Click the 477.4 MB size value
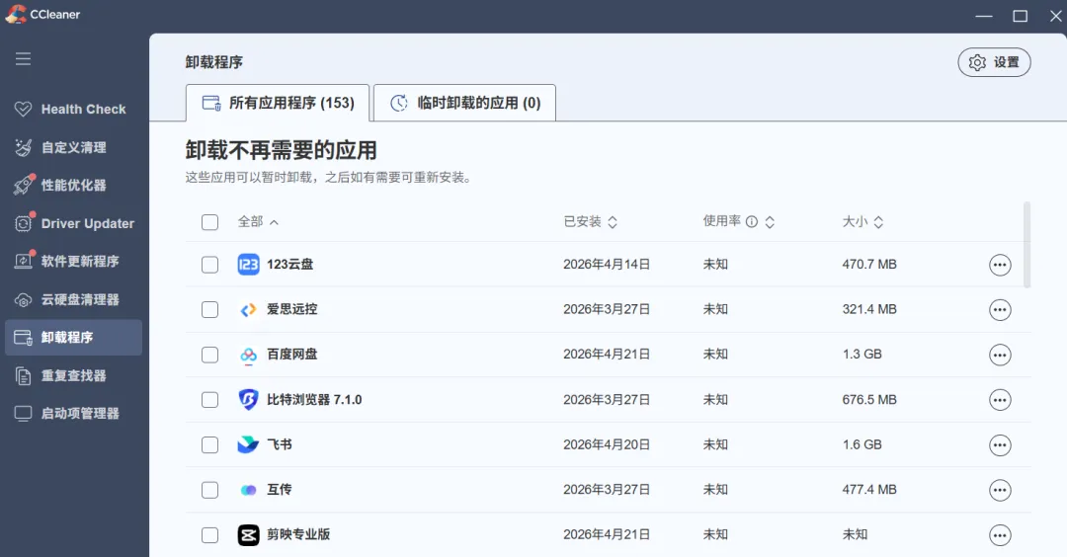1067x557 pixels. [x=869, y=490]
